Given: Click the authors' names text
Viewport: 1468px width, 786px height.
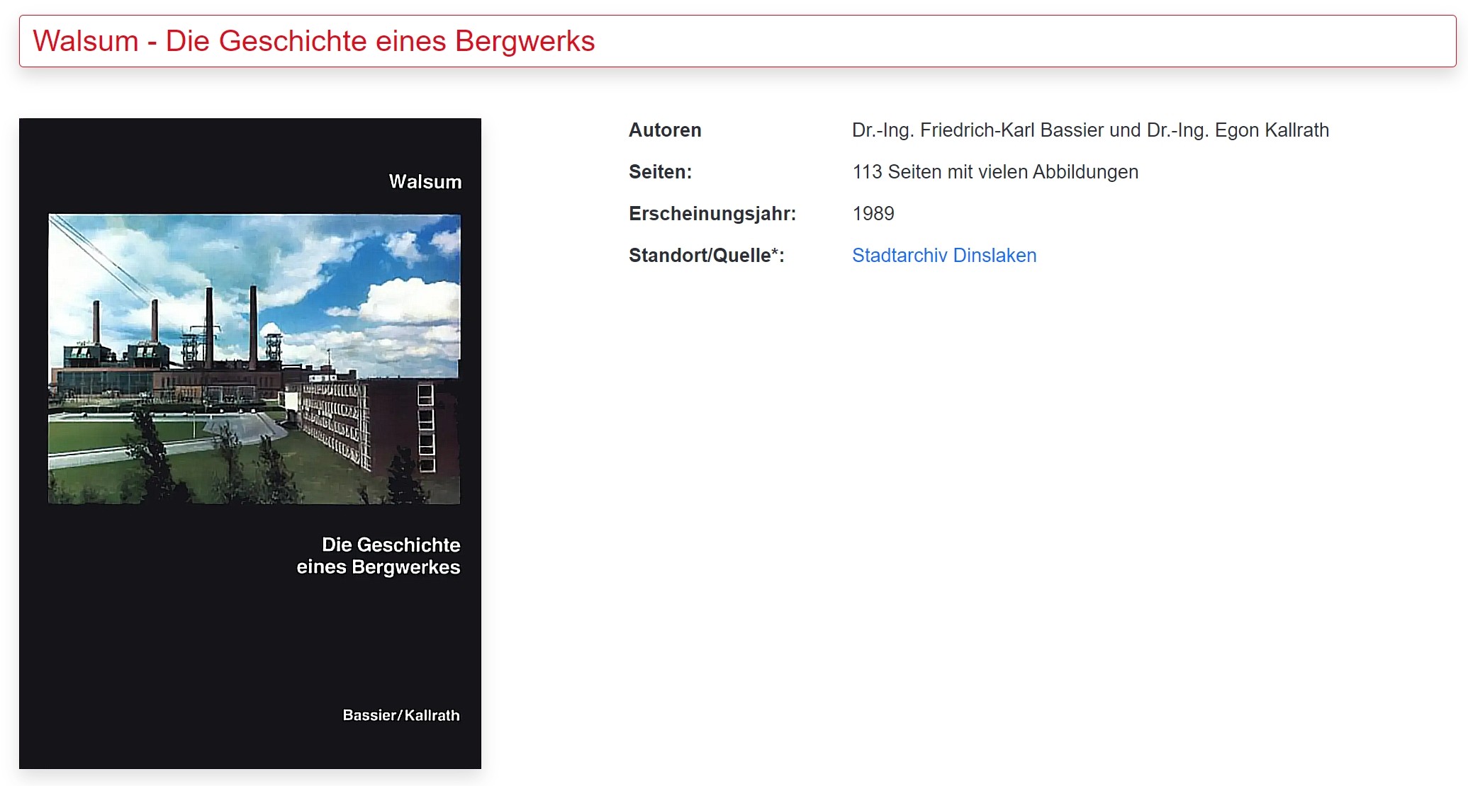Looking at the screenshot, I should tap(1089, 130).
